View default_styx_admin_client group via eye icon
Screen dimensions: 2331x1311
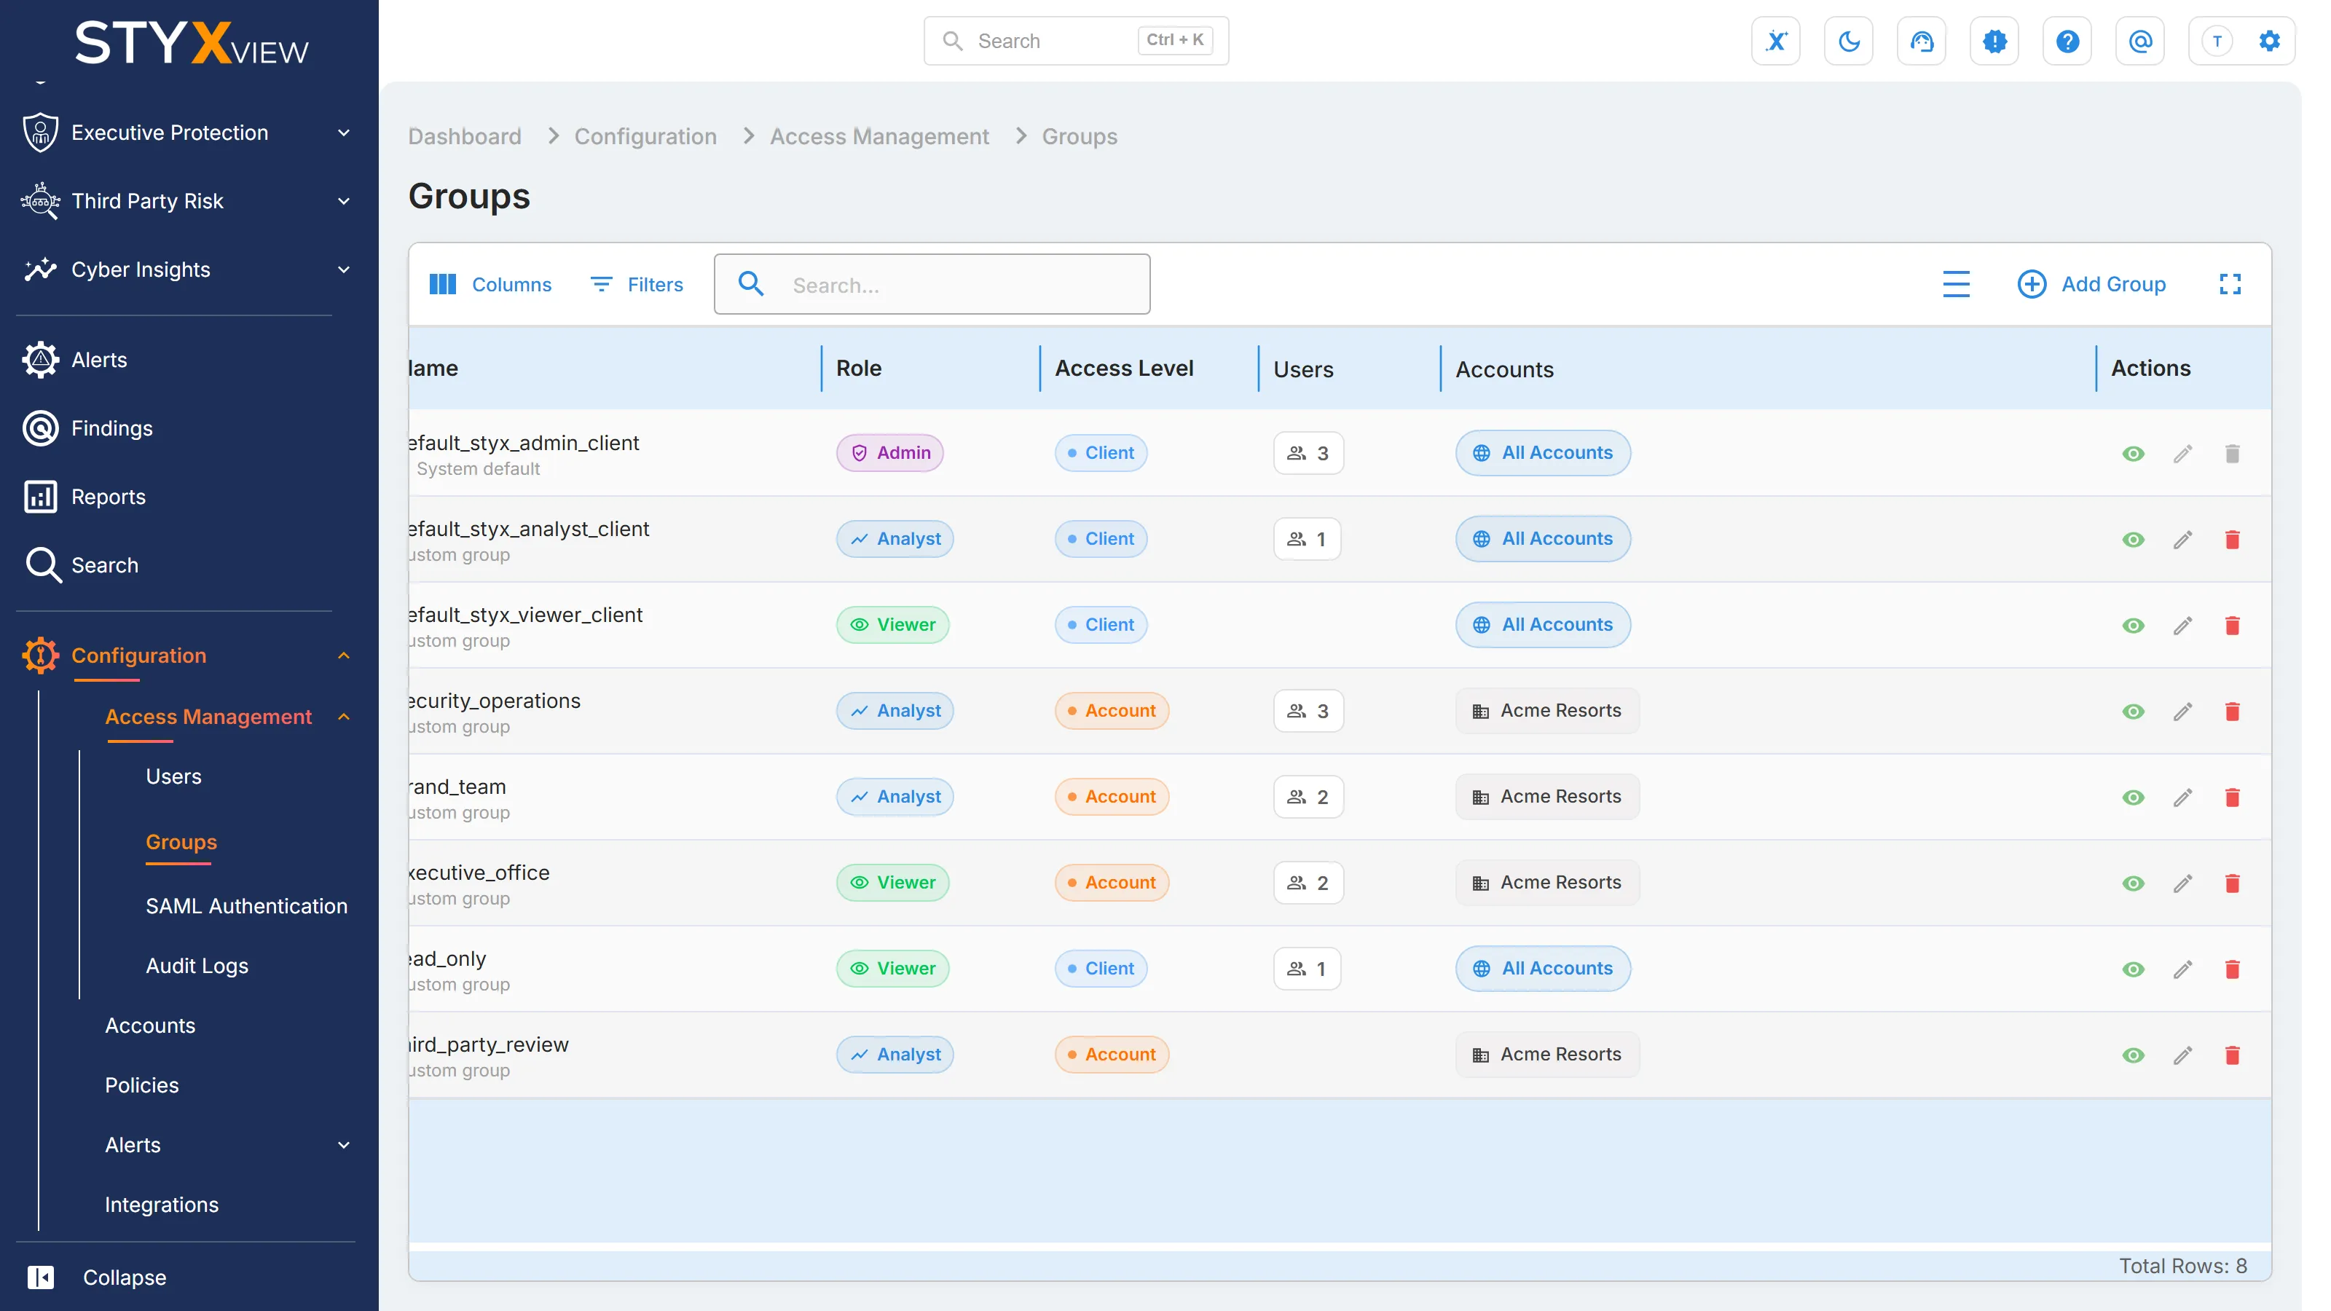[2133, 453]
